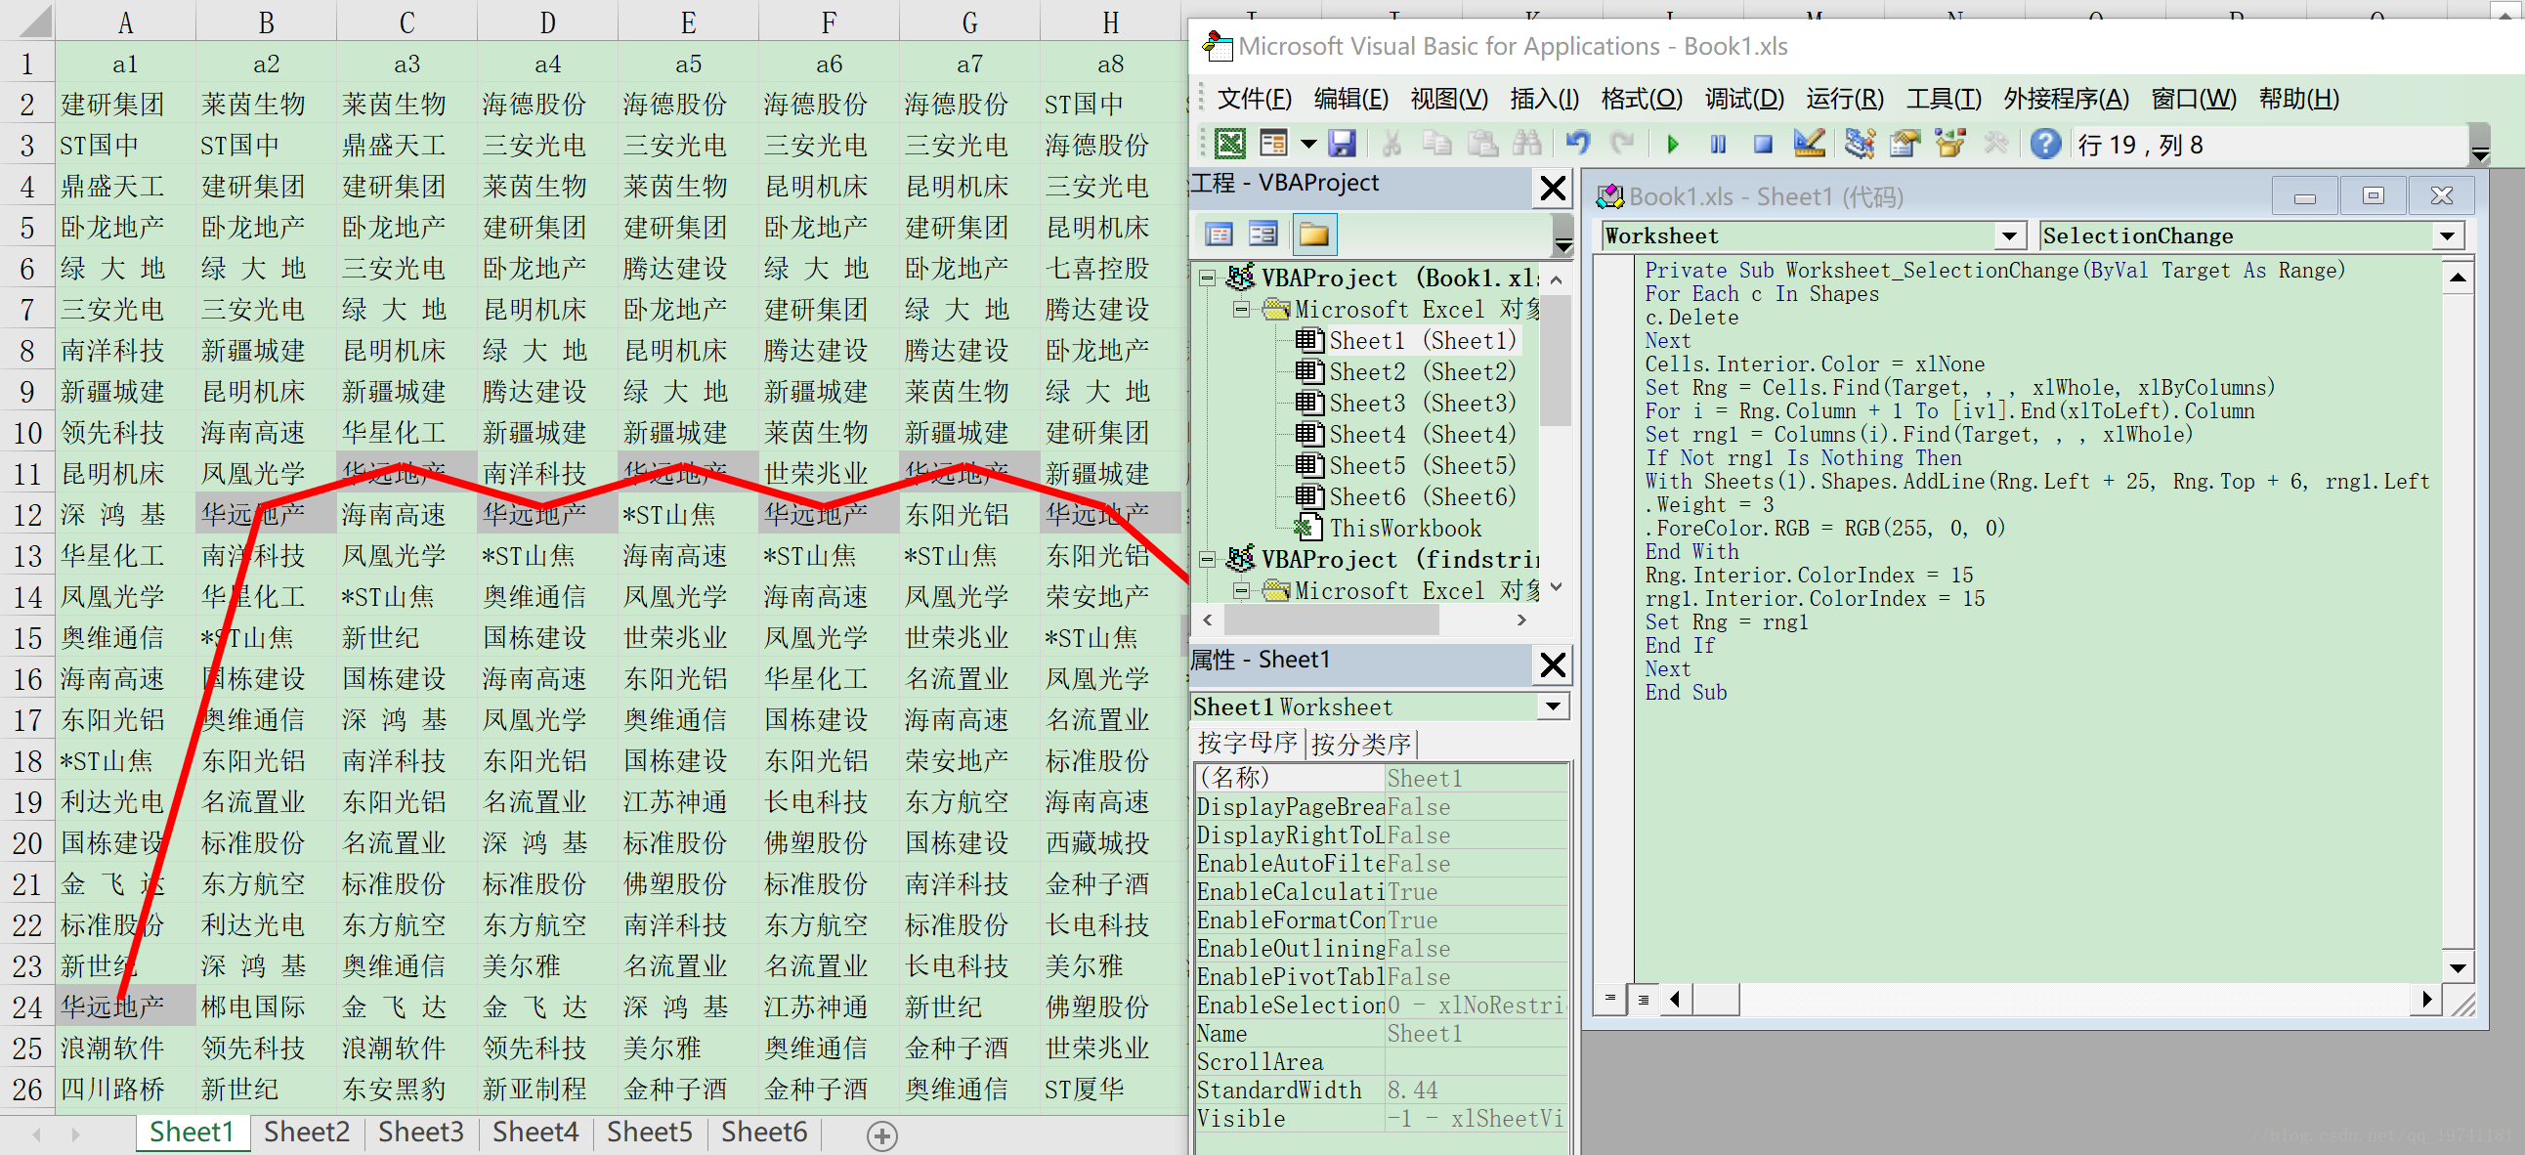Image resolution: width=2525 pixels, height=1155 pixels.
Task: Select ThisWorkbook in project tree
Action: click(x=1404, y=529)
